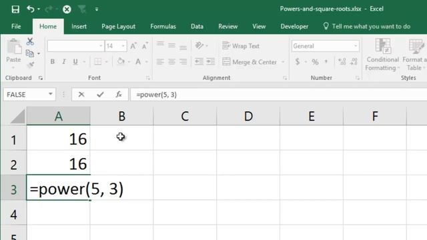The height and width of the screenshot is (240, 427).
Task: Click in the formula bar text
Action: click(157, 95)
